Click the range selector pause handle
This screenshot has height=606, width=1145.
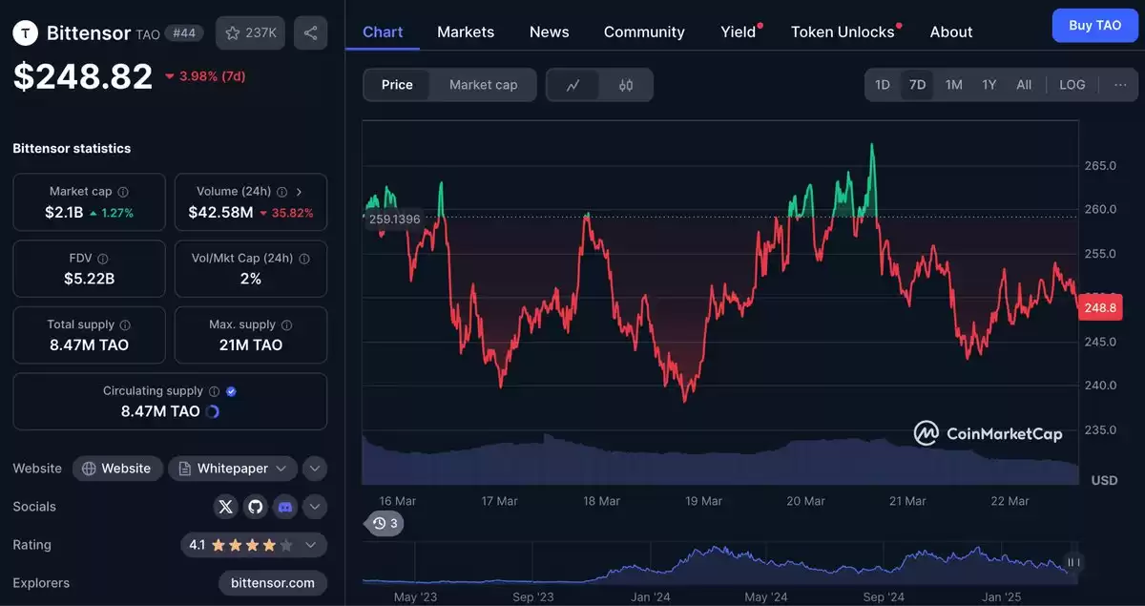coord(1073,563)
